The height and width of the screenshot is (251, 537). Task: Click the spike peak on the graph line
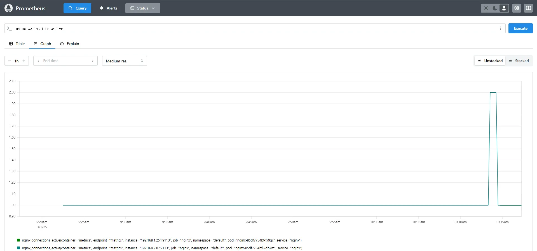493,93
